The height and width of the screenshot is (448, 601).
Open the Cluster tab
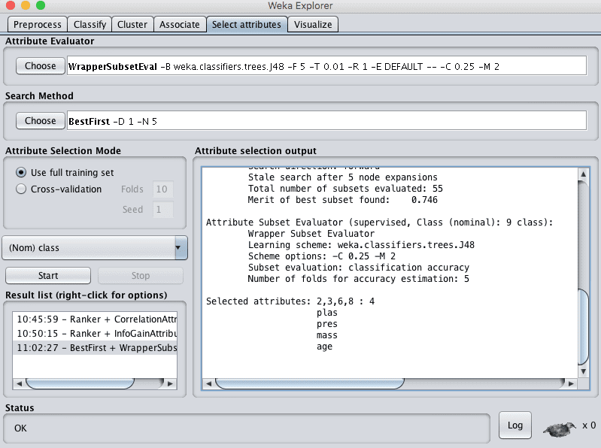(x=132, y=25)
